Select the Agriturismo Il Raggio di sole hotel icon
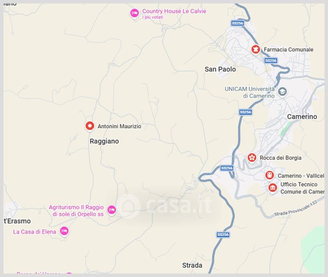 [x=111, y=210]
